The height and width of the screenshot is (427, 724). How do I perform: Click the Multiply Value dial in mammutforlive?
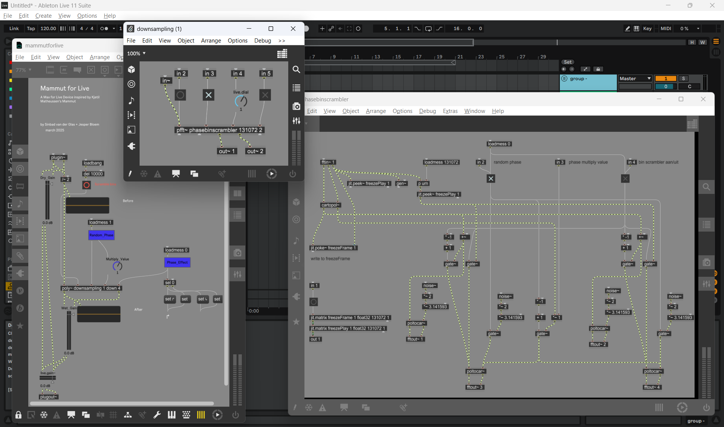117,266
